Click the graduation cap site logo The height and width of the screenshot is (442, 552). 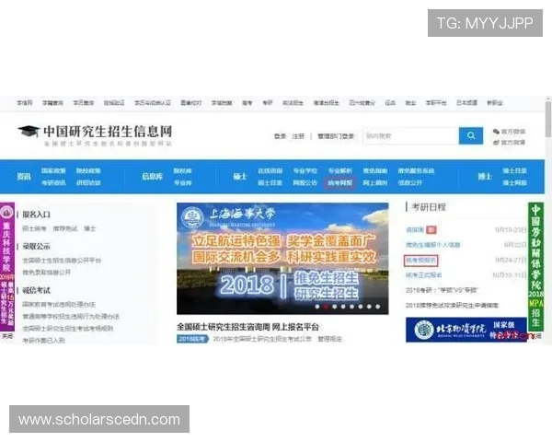coord(29,132)
